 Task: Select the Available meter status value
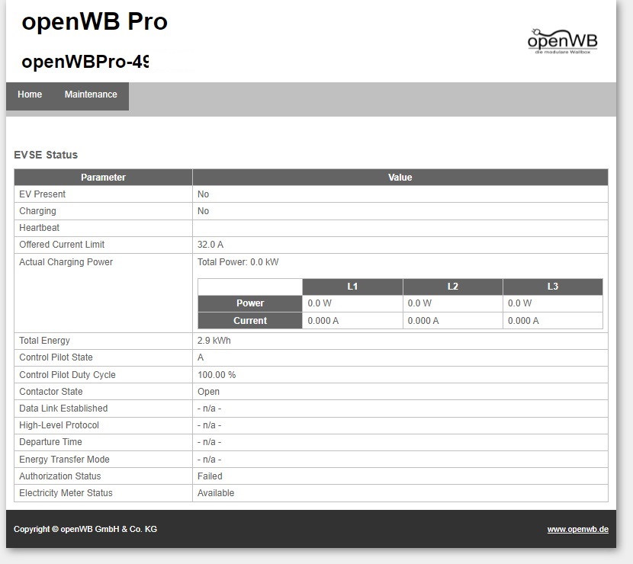click(x=216, y=493)
